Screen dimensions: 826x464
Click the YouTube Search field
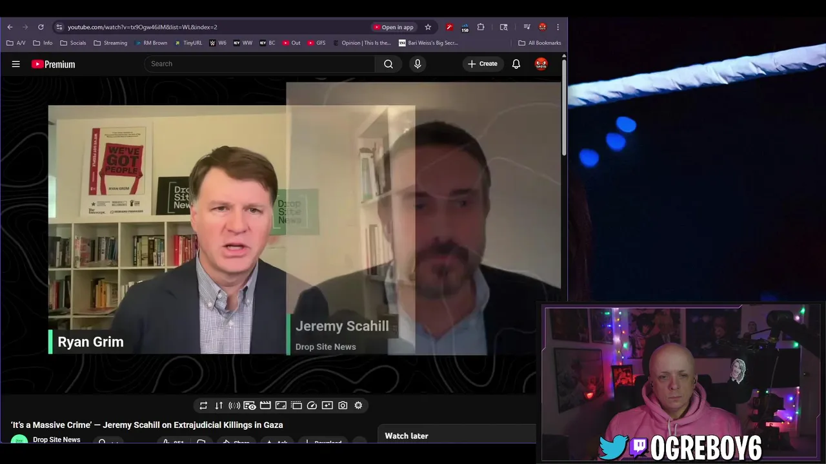tap(259, 64)
